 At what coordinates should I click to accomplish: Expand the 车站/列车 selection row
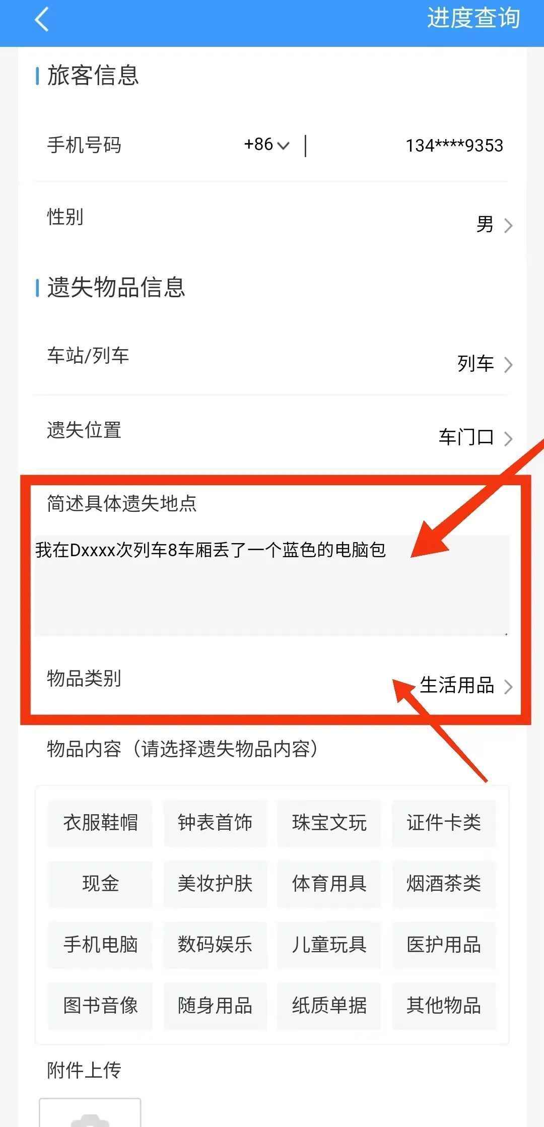(272, 359)
